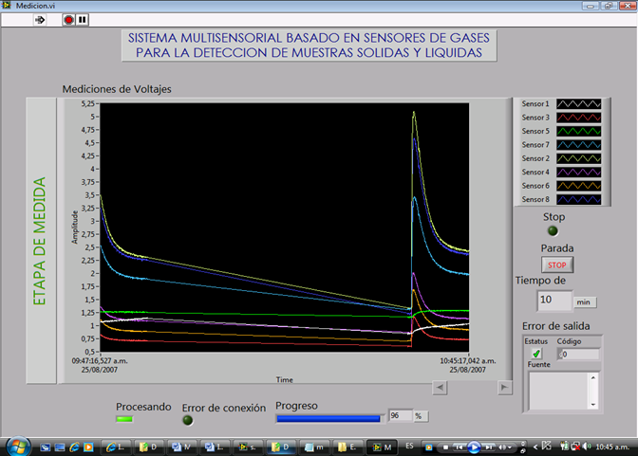Screen dimensions: 638x456
Task: Select the Sensor 5 green plot sample
Action: click(x=578, y=131)
